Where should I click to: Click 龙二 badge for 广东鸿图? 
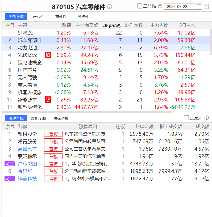tap(9, 164)
